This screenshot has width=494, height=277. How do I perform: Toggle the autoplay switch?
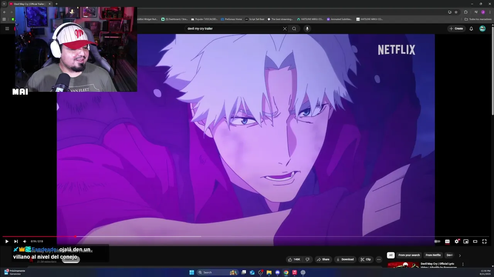[x=437, y=242]
